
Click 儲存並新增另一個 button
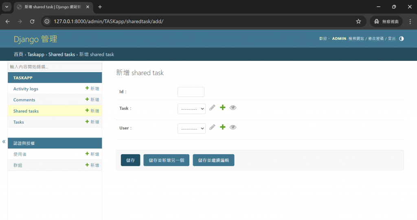(166, 160)
